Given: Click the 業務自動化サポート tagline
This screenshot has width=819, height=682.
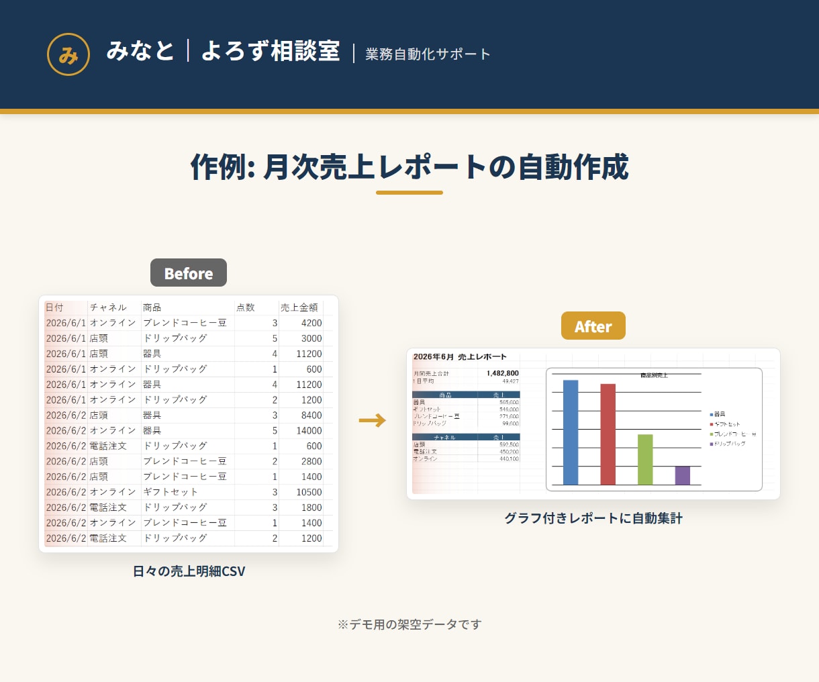Looking at the screenshot, I should tap(428, 54).
